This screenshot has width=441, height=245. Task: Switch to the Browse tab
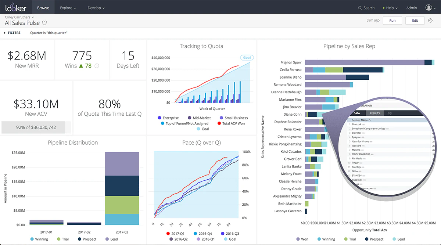point(43,7)
